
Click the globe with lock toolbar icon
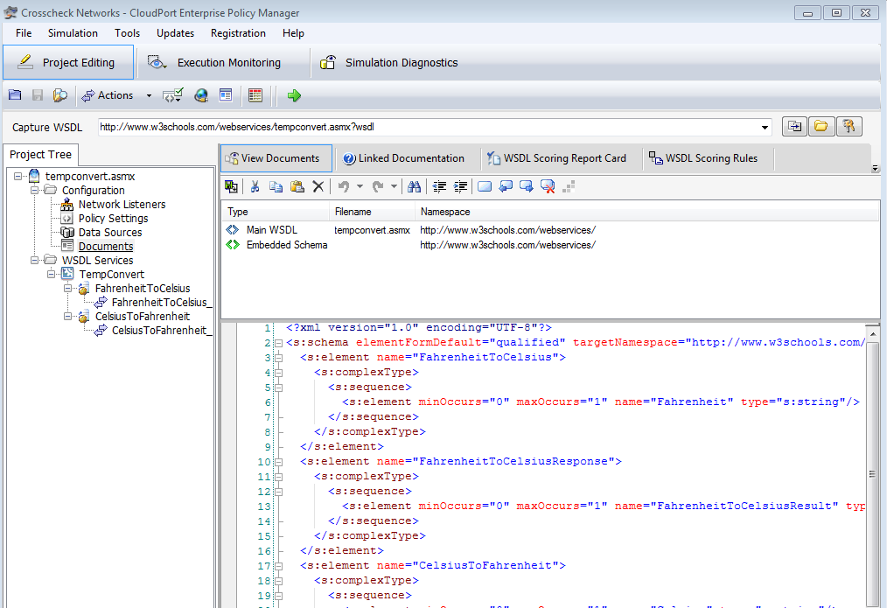point(201,95)
